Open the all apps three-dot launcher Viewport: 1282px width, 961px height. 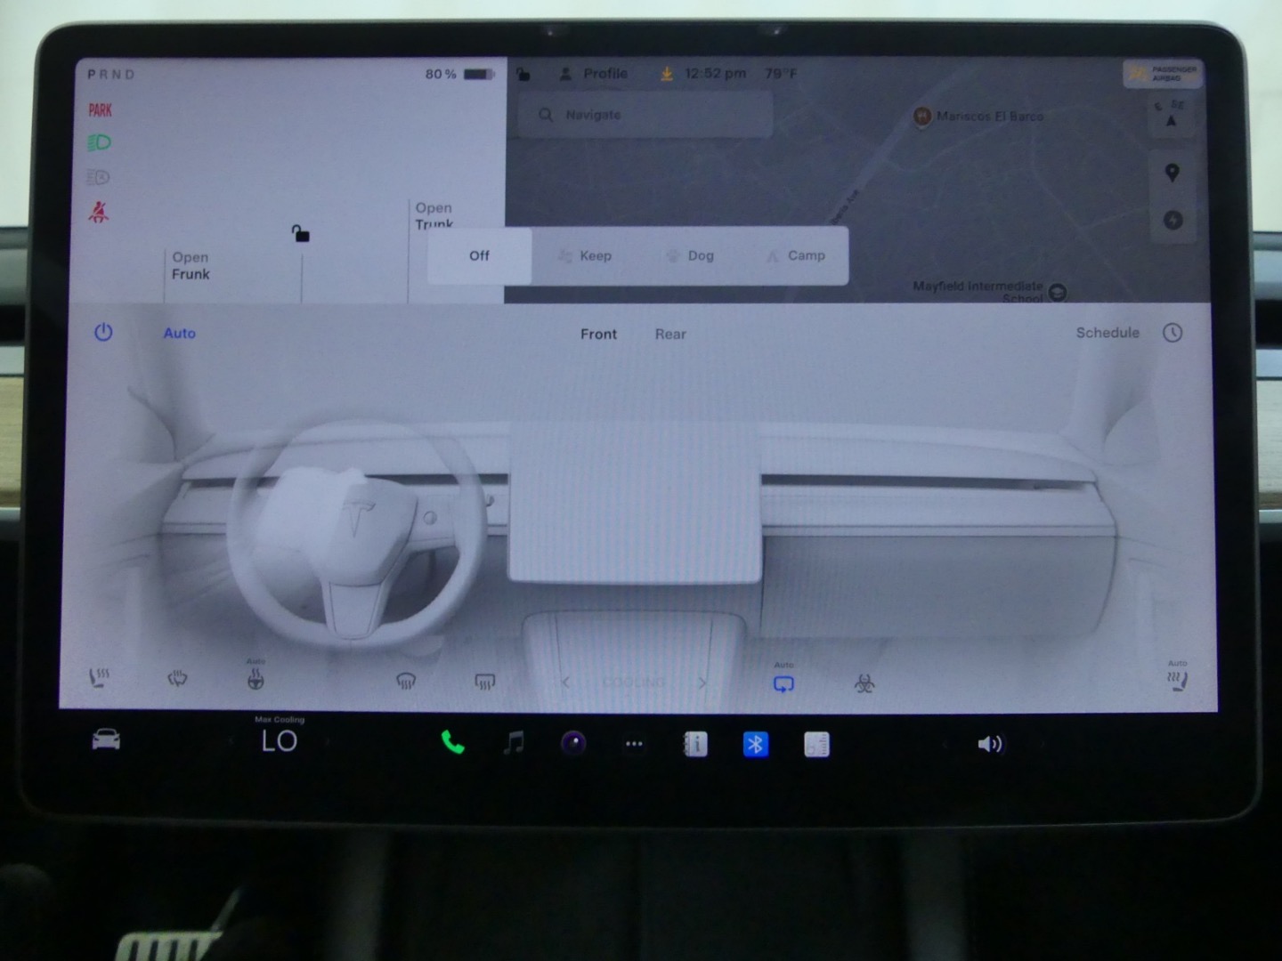coord(634,744)
